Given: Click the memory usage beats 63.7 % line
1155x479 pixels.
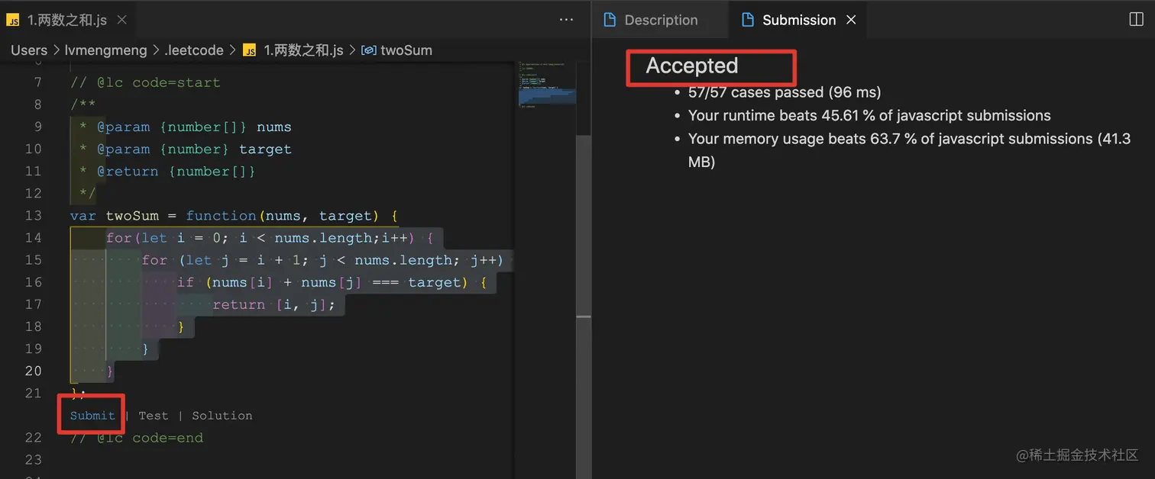Looking at the screenshot, I should coord(909,150).
